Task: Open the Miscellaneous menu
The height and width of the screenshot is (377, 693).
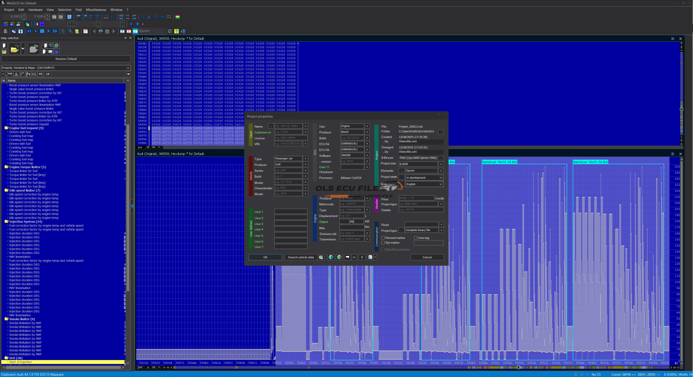Action: coord(96,10)
